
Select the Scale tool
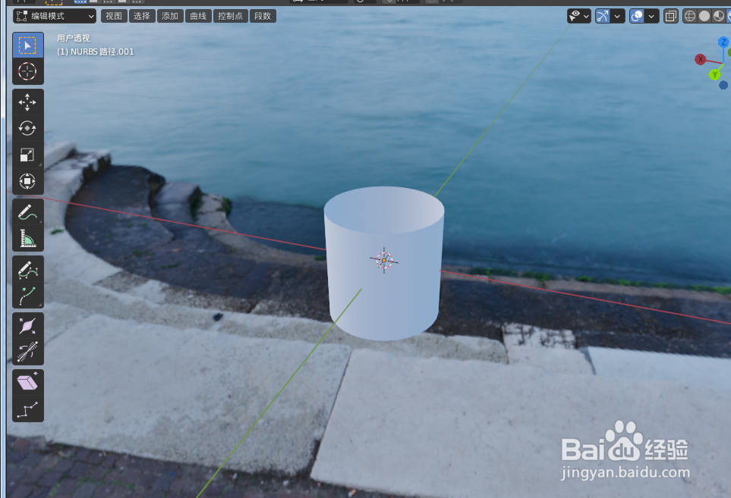pos(27,154)
